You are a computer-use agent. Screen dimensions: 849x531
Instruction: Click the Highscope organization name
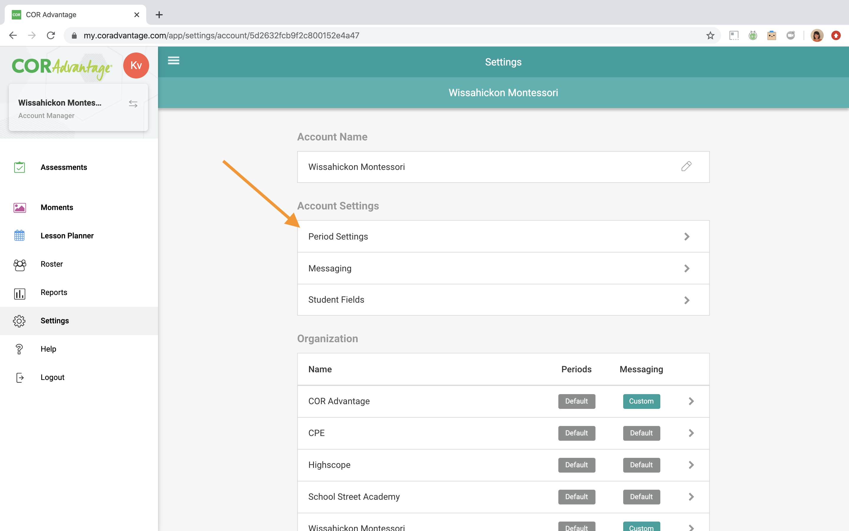pyautogui.click(x=329, y=465)
